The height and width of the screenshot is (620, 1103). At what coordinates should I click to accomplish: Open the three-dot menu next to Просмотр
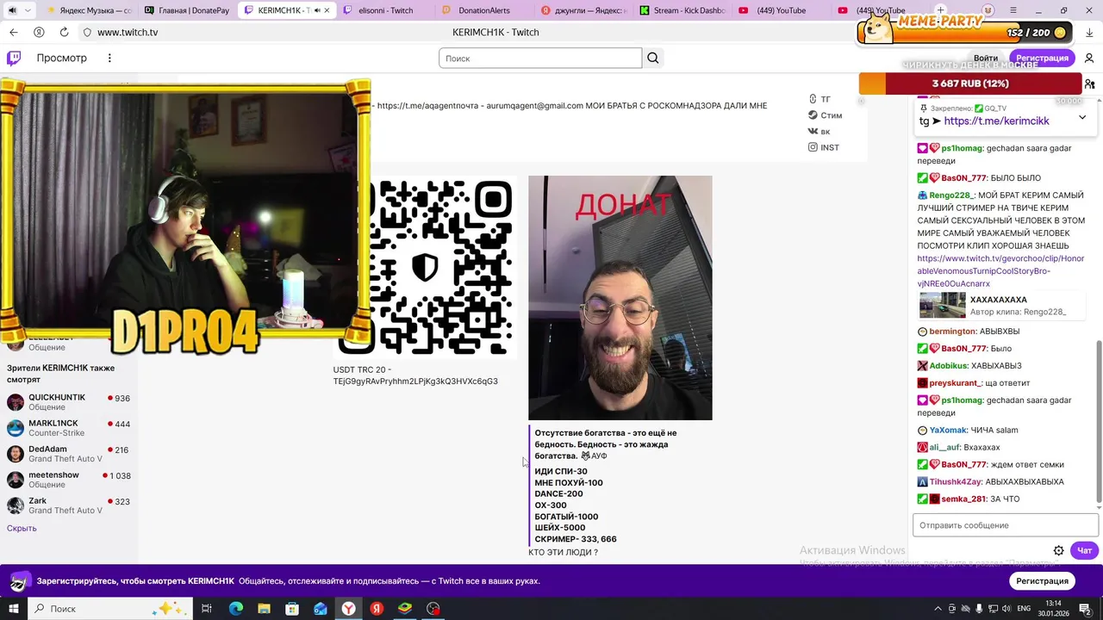[x=109, y=58]
